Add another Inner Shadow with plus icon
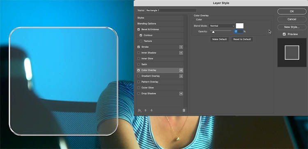Screen dimensions: 308x149 pyautogui.click(x=181, y=53)
